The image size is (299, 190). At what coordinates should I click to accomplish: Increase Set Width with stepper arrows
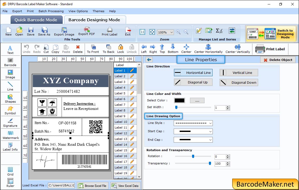coord(228,107)
